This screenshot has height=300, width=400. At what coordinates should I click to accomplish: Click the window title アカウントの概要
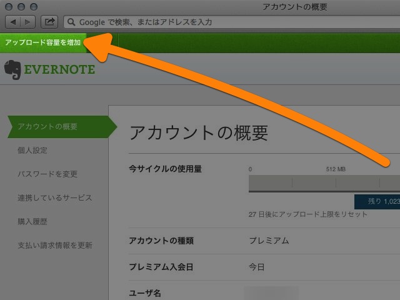point(294,7)
